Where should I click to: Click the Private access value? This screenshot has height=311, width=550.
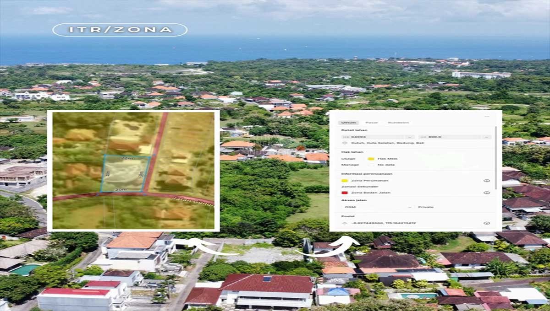click(425, 207)
